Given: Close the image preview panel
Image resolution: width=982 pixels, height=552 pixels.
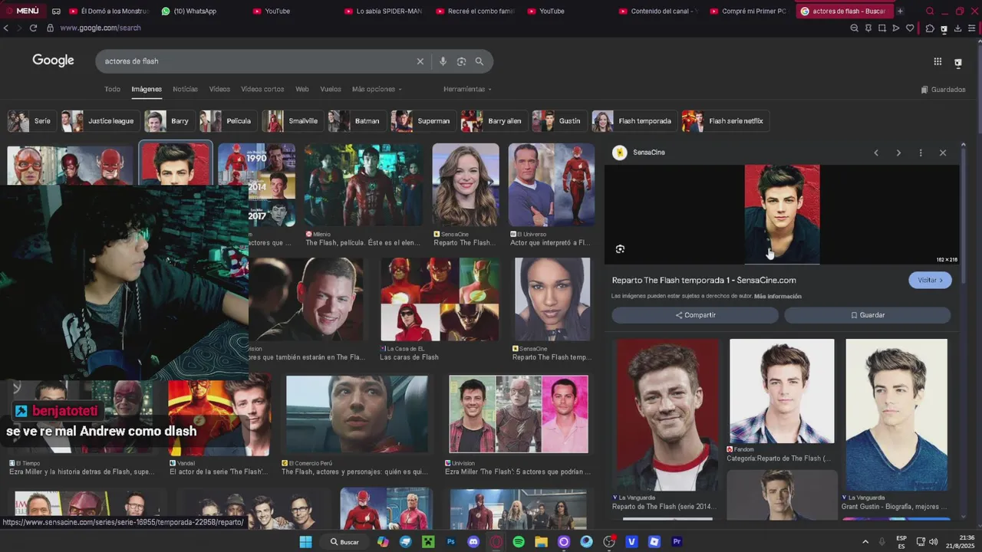Looking at the screenshot, I should click(x=943, y=153).
